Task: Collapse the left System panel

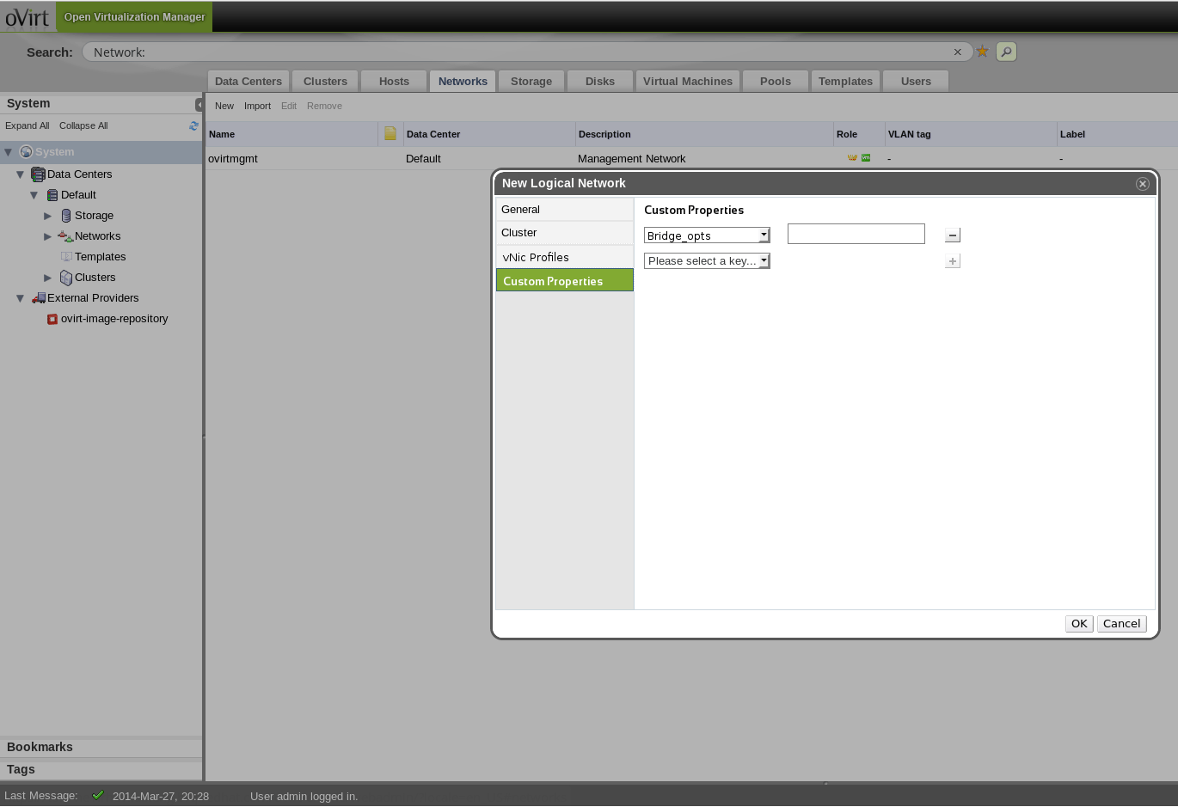Action: pyautogui.click(x=199, y=105)
